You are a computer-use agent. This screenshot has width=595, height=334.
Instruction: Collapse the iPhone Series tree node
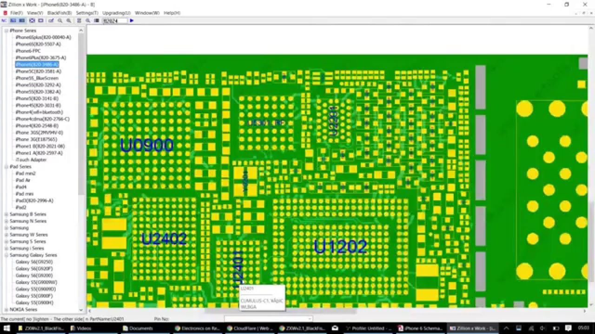(x=6, y=31)
